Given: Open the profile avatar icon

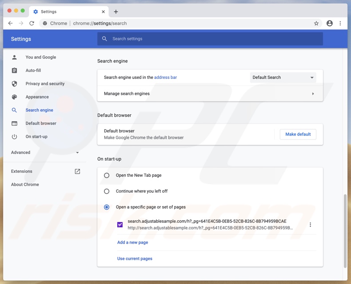Looking at the screenshot, I should click(329, 23).
